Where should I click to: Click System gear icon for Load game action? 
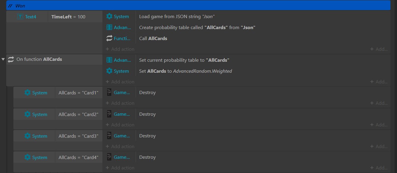coord(109,17)
